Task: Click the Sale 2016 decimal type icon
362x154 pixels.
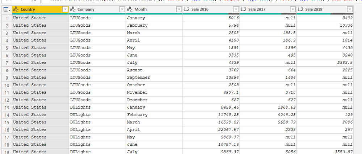Action: 187,9
